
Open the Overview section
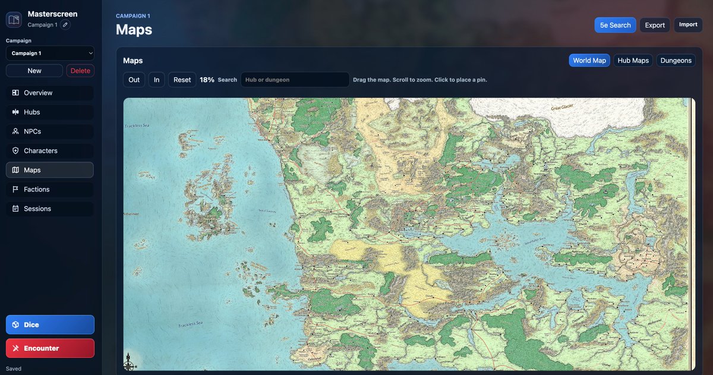[x=50, y=93]
